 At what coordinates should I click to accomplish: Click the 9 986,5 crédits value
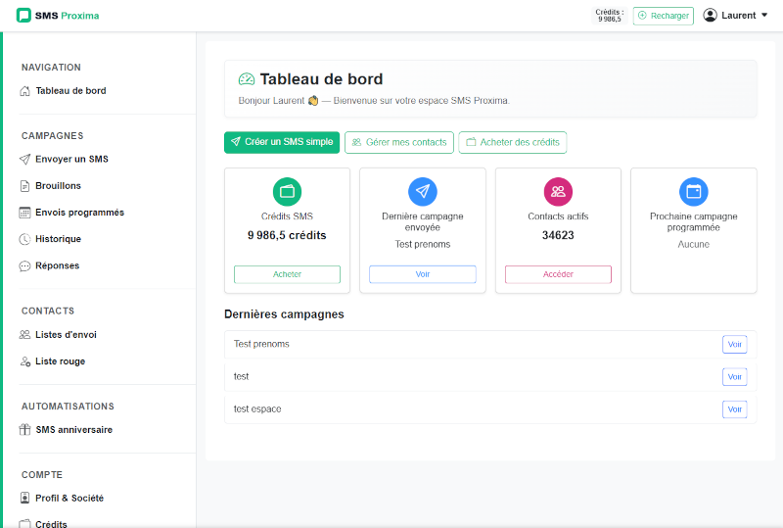pos(287,235)
